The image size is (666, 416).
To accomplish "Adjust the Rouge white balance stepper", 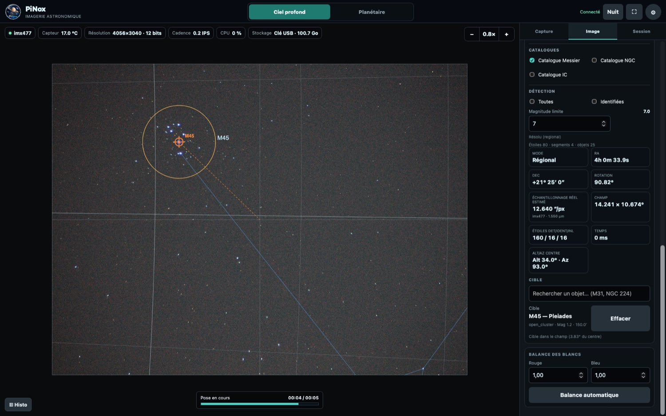I will point(581,375).
